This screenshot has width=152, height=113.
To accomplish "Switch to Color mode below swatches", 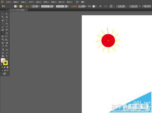I will (x=2, y=67).
